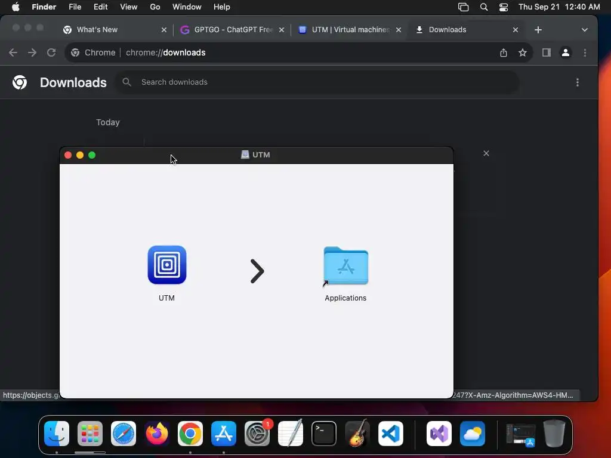The width and height of the screenshot is (611, 458).
Task: Open the Applications folder shortcut
Action: (x=345, y=267)
